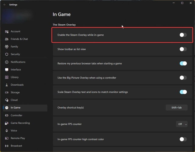Click the Downloads arrow icon

coord(7,85)
